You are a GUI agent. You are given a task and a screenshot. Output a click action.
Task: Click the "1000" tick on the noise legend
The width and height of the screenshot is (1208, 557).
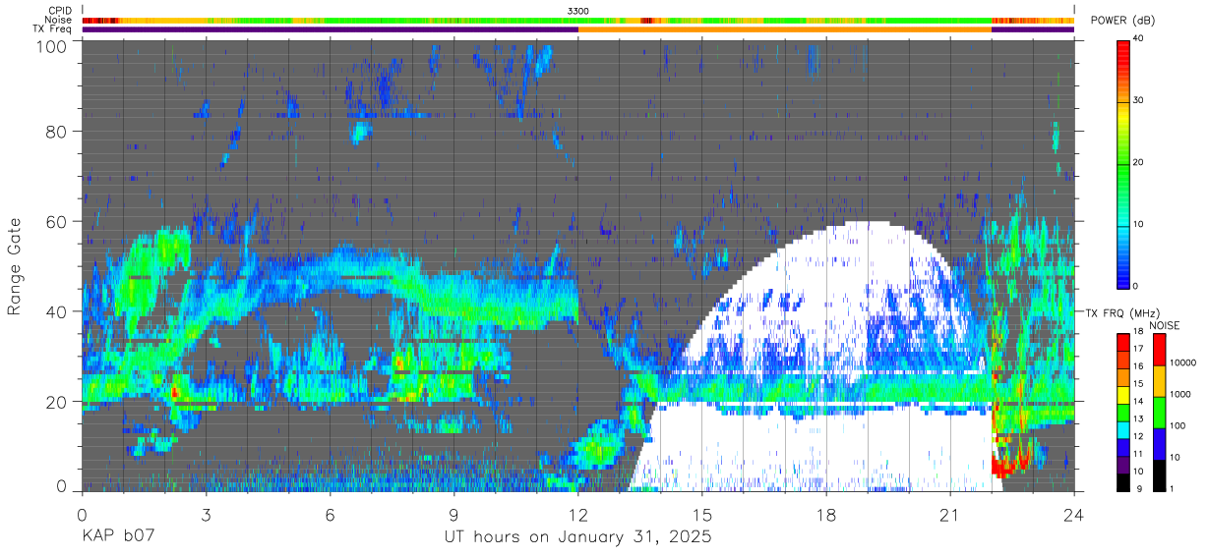[1180, 394]
